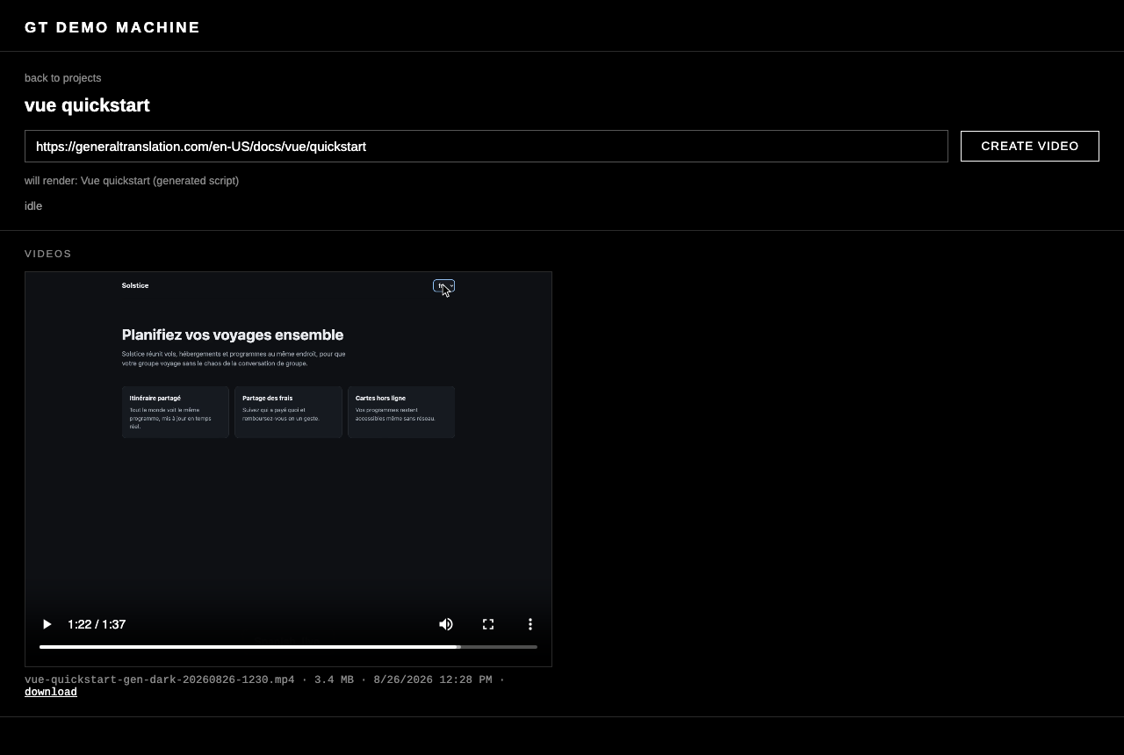
Task: Click the '3.4 MB' file size text
Action: click(334, 679)
